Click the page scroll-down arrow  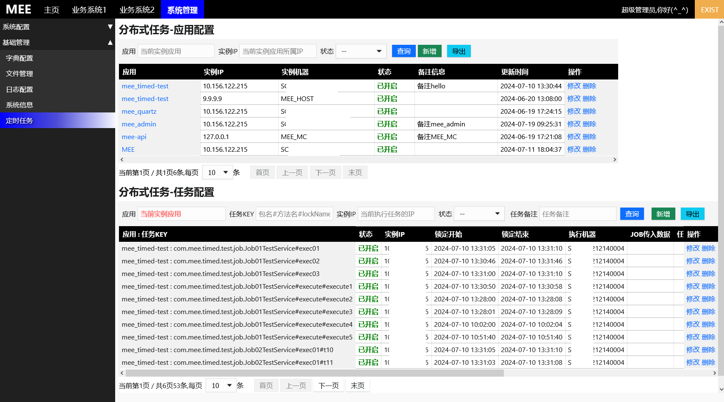pos(721,389)
